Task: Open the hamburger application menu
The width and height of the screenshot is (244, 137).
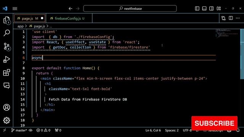Action: click(x=15, y=8)
